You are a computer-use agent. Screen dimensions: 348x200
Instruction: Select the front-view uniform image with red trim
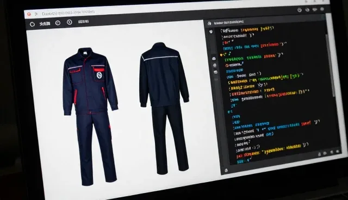90,116
